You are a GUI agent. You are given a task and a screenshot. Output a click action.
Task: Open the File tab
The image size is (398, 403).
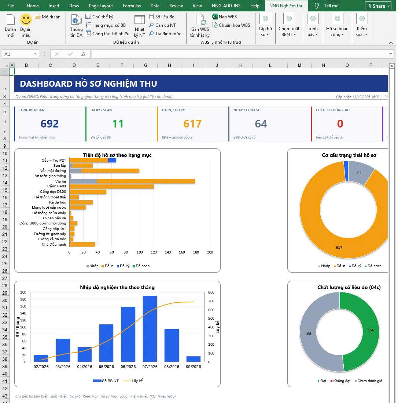coord(11,6)
